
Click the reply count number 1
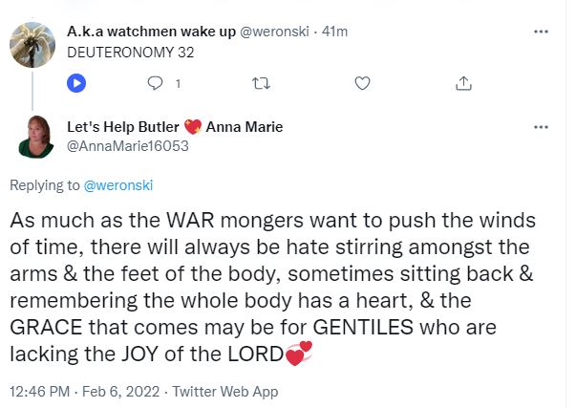pos(177,84)
